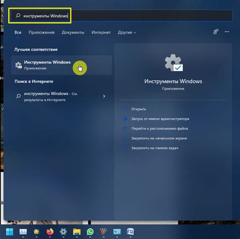Choose Закрепить на начальном экране
The width and height of the screenshot is (240, 239).
(x=159, y=138)
